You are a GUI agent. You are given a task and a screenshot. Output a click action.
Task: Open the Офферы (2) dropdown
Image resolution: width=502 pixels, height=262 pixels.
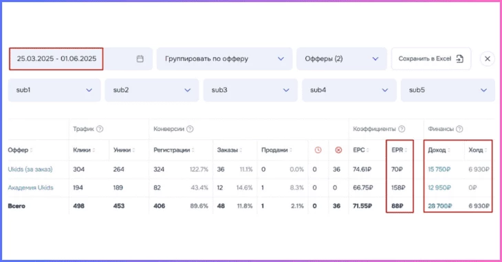click(342, 59)
